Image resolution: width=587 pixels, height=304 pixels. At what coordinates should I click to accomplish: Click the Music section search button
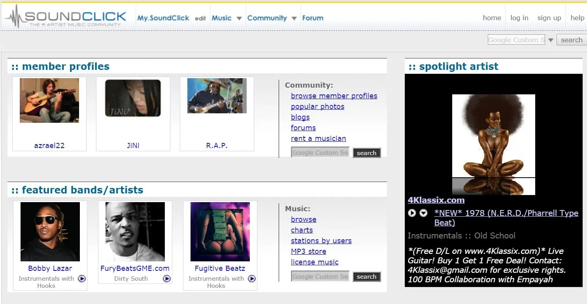[366, 277]
